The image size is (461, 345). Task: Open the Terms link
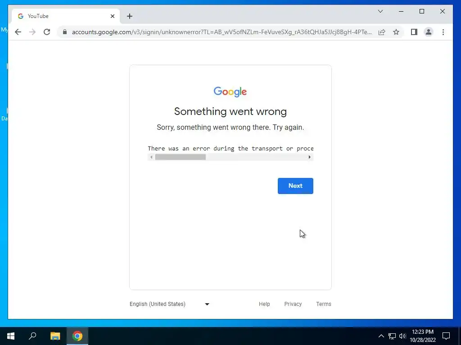click(x=323, y=304)
